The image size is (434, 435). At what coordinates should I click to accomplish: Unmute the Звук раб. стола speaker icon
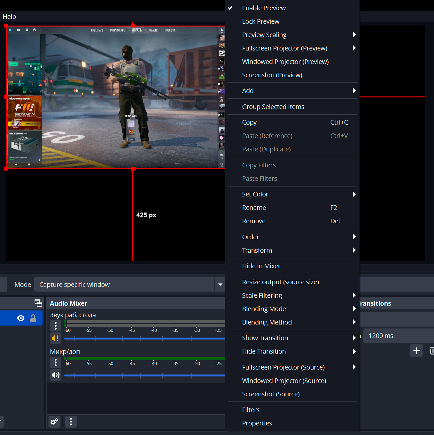pos(56,338)
